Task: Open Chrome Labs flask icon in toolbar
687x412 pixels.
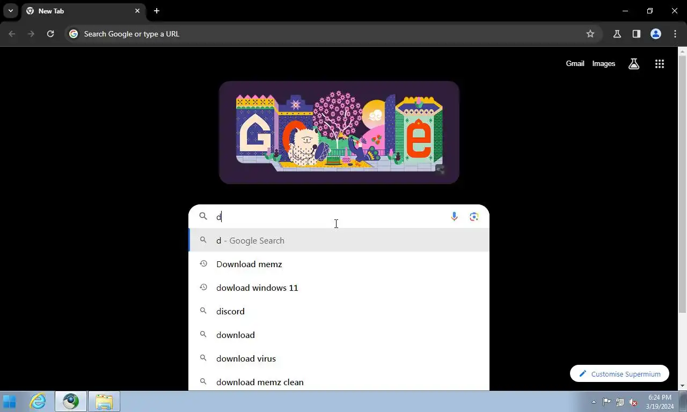Action: [617, 34]
